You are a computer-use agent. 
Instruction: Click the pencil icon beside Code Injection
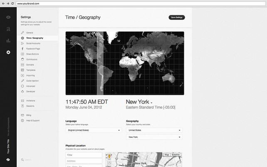click(22, 81)
